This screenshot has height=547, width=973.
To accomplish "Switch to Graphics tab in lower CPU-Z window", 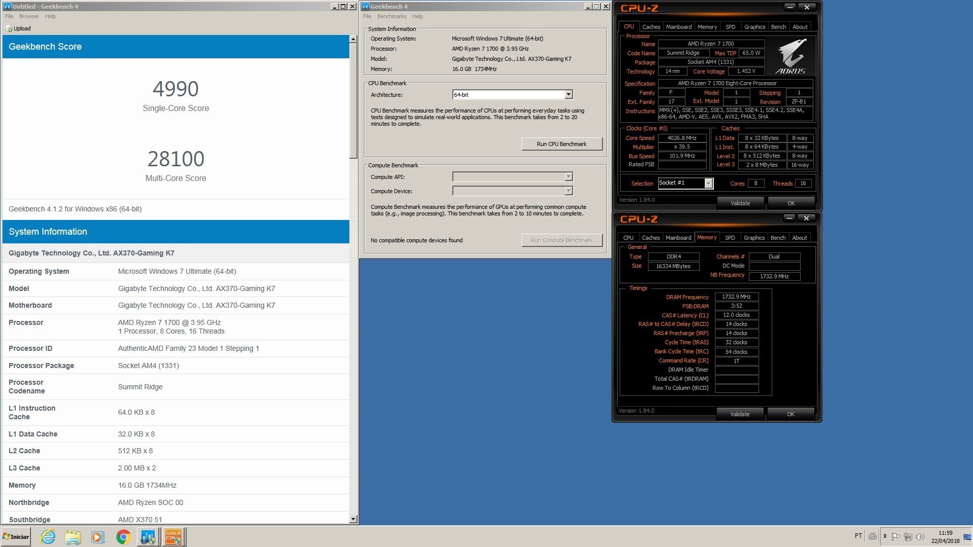I will pos(754,238).
